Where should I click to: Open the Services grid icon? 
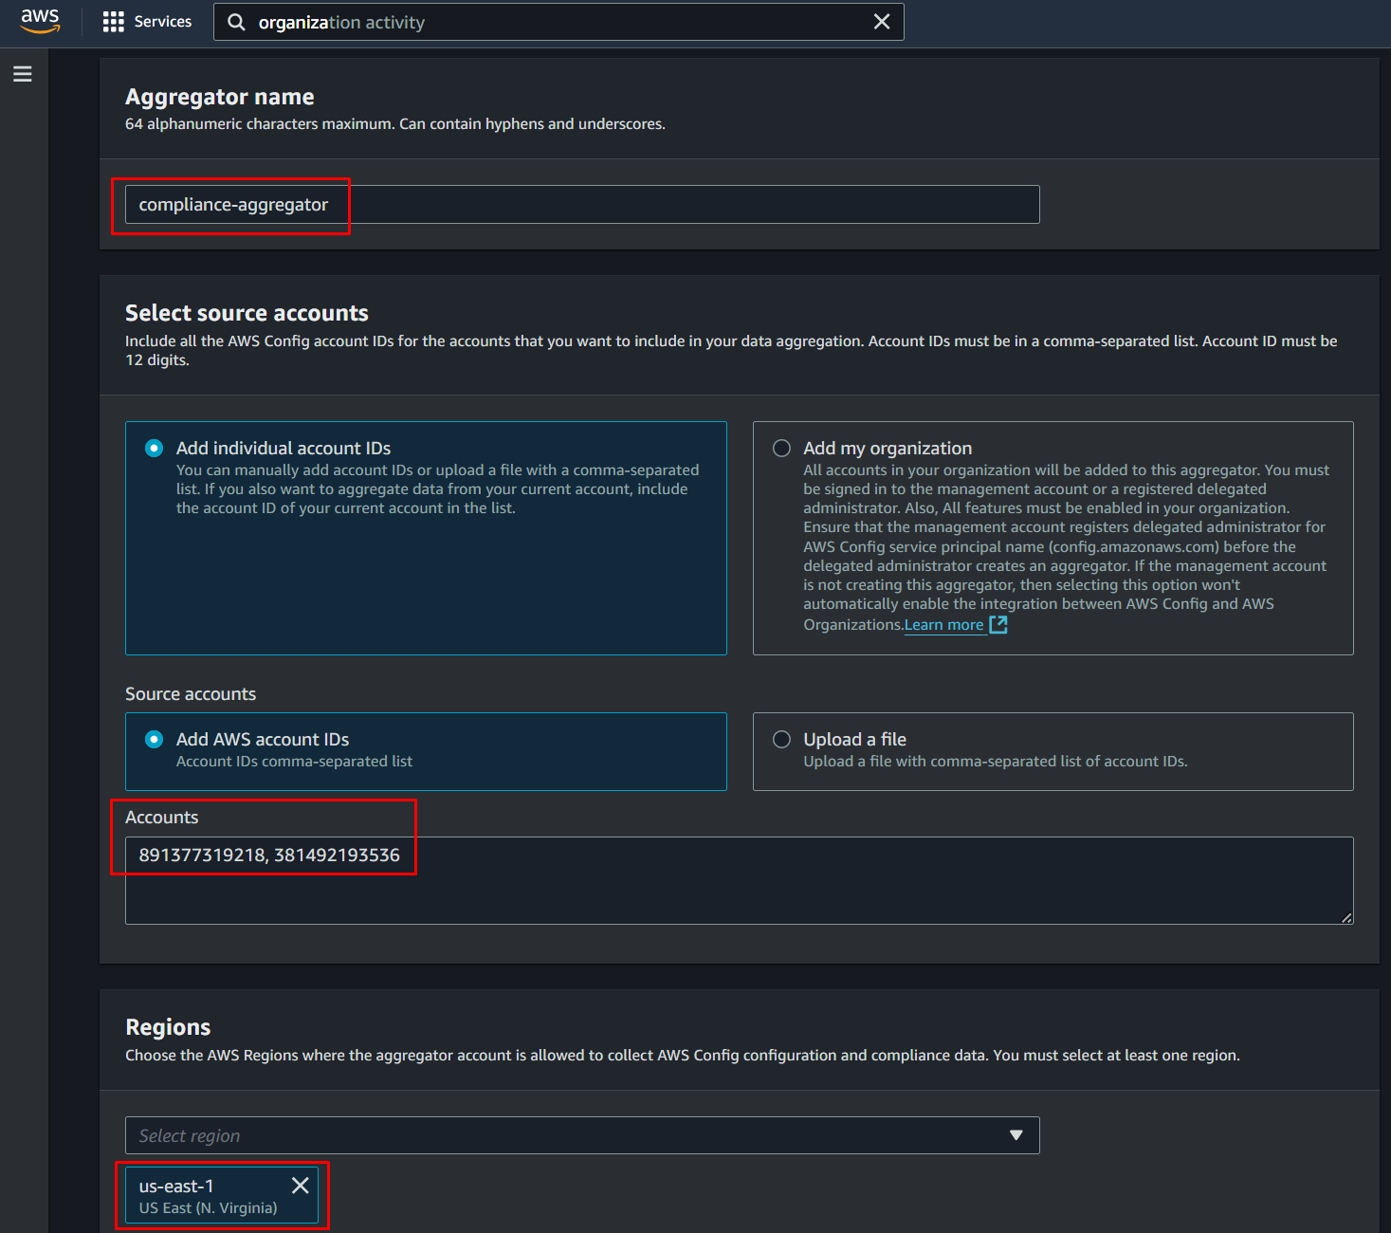pyautogui.click(x=114, y=22)
